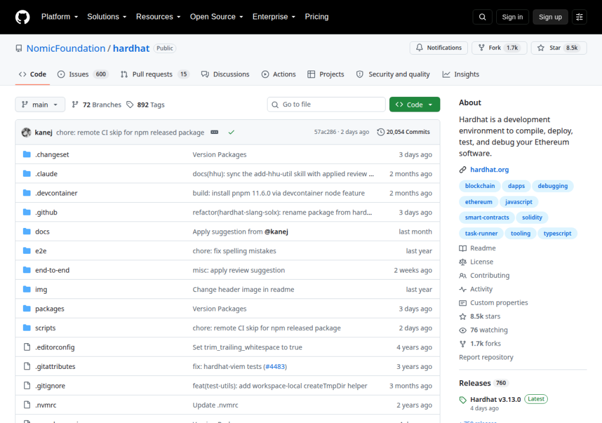The width and height of the screenshot is (602, 423).
Task: Open the .changeset folder
Action: [52, 155]
